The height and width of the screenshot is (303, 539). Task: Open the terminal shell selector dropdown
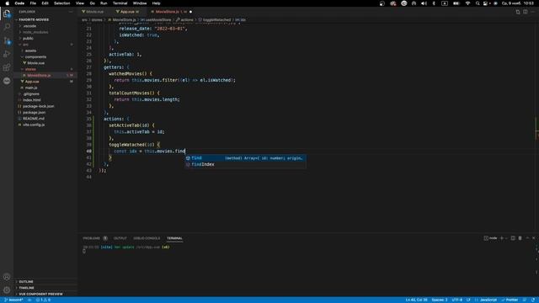pyautogui.click(x=506, y=238)
